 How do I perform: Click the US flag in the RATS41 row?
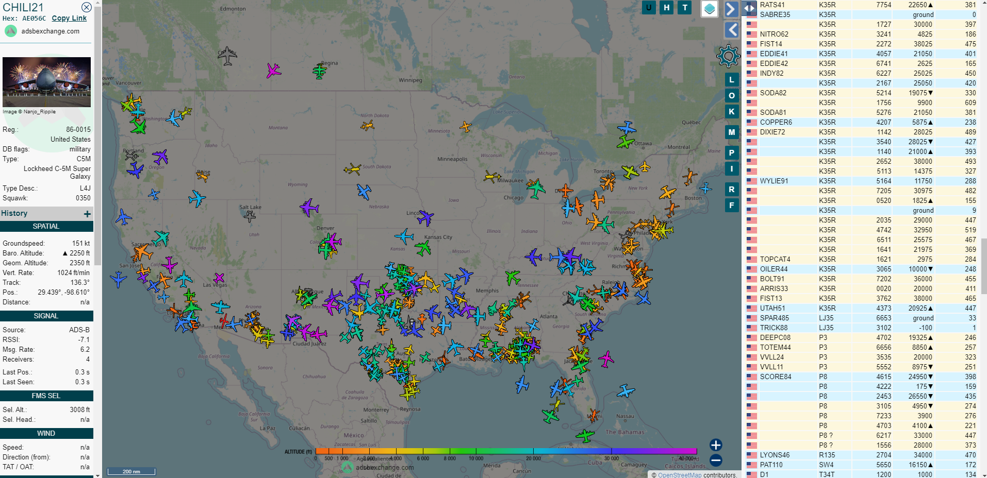click(751, 5)
